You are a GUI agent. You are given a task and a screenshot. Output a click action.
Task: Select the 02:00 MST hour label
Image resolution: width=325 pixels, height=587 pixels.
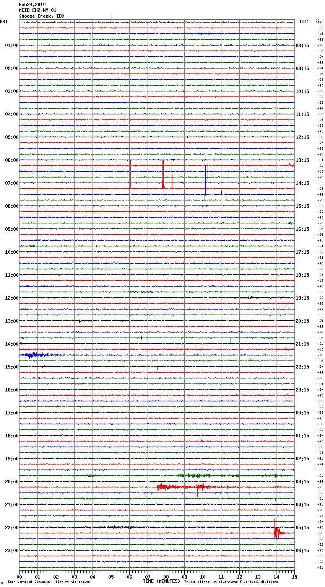tap(12, 68)
